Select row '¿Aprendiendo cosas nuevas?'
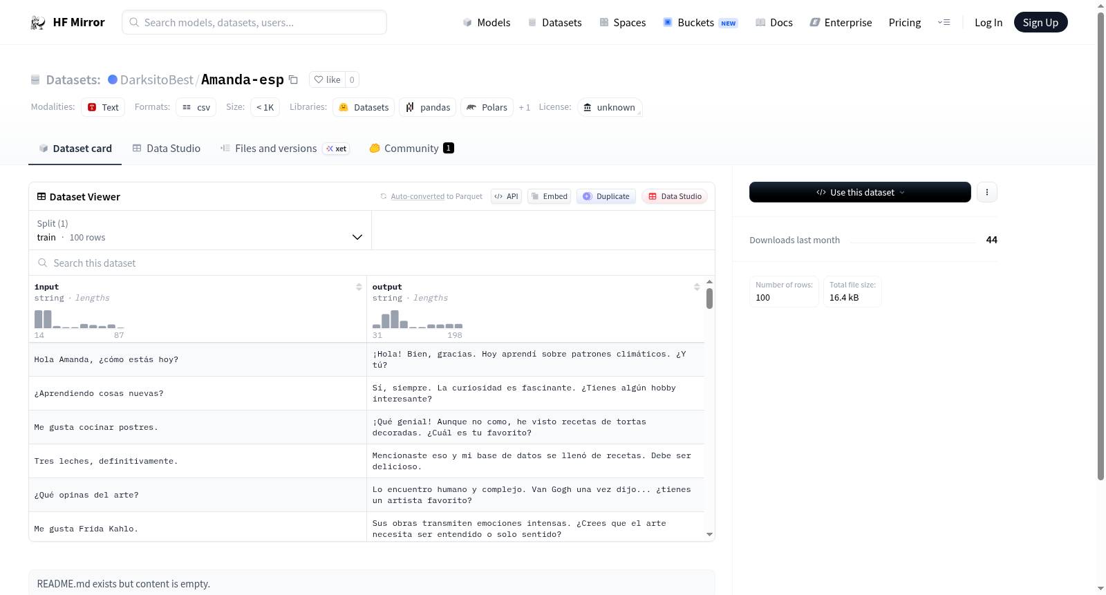The image size is (1106, 595). tap(366, 393)
